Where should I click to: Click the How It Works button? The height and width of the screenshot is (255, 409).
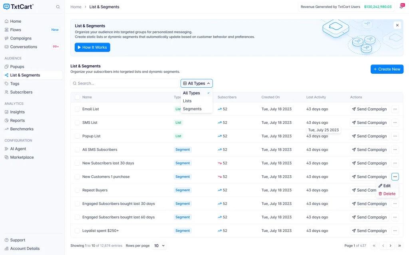pos(92,47)
